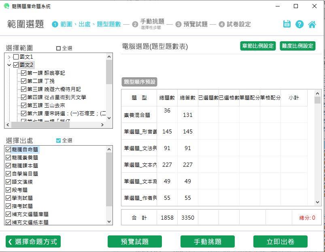This screenshot has width=325, height=252.
Task: Click 題型順序預設 button
Action: click(139, 82)
